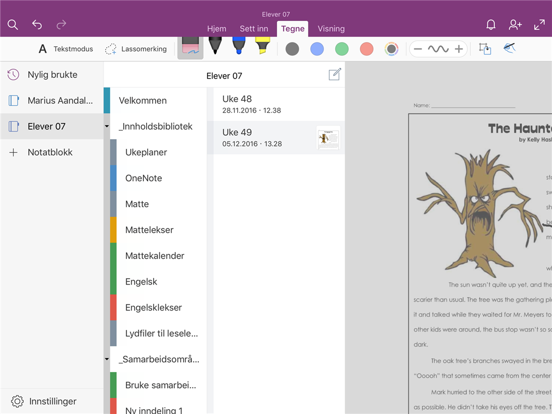Viewport: 552px width, 414px height.
Task: Enter full screen with expand arrows icon
Action: pyautogui.click(x=539, y=25)
